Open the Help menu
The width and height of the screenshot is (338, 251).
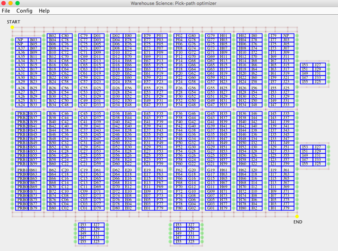[44, 11]
